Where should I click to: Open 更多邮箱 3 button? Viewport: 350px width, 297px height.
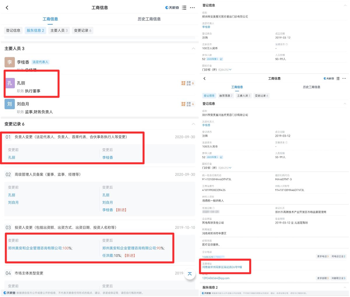[323, 278]
